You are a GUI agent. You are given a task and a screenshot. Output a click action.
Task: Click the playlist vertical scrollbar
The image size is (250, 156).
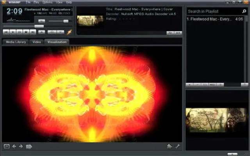pos(247,50)
